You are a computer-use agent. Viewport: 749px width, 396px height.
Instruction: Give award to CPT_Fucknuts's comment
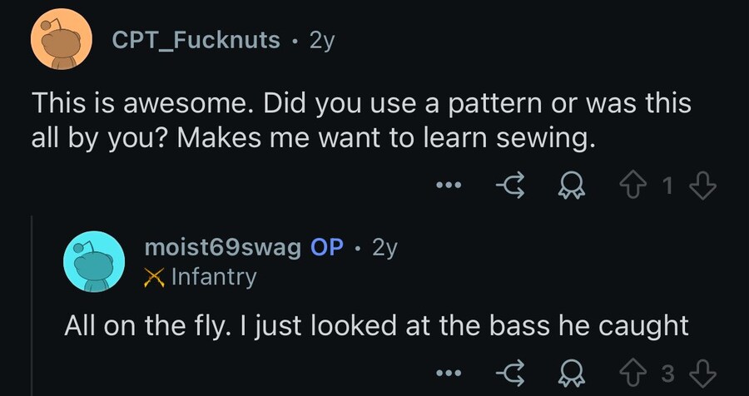click(x=573, y=187)
